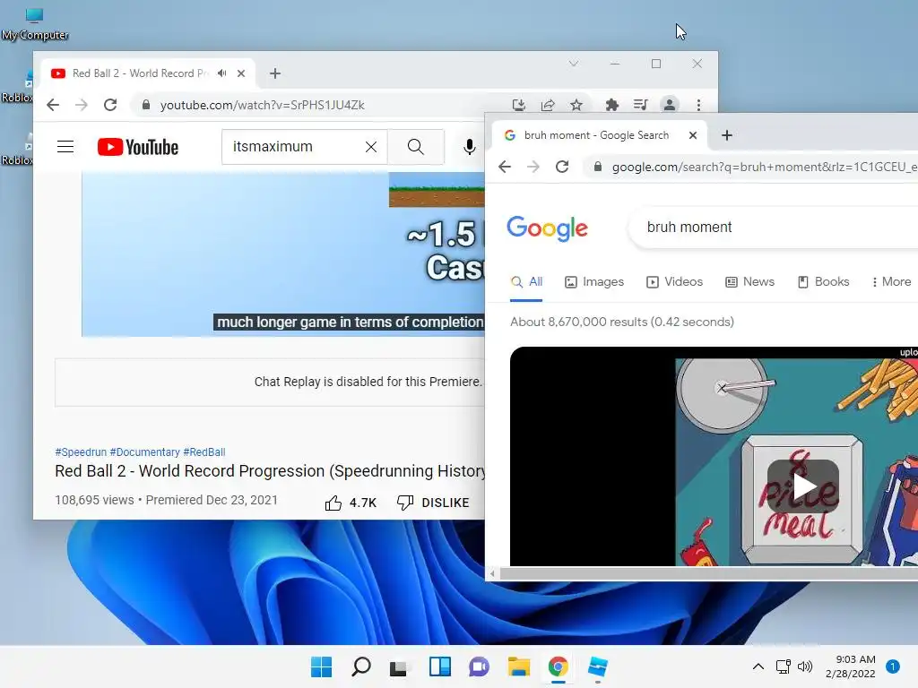Screen dimensions: 918x688
Task: Switch to News results tab
Action: click(750, 282)
